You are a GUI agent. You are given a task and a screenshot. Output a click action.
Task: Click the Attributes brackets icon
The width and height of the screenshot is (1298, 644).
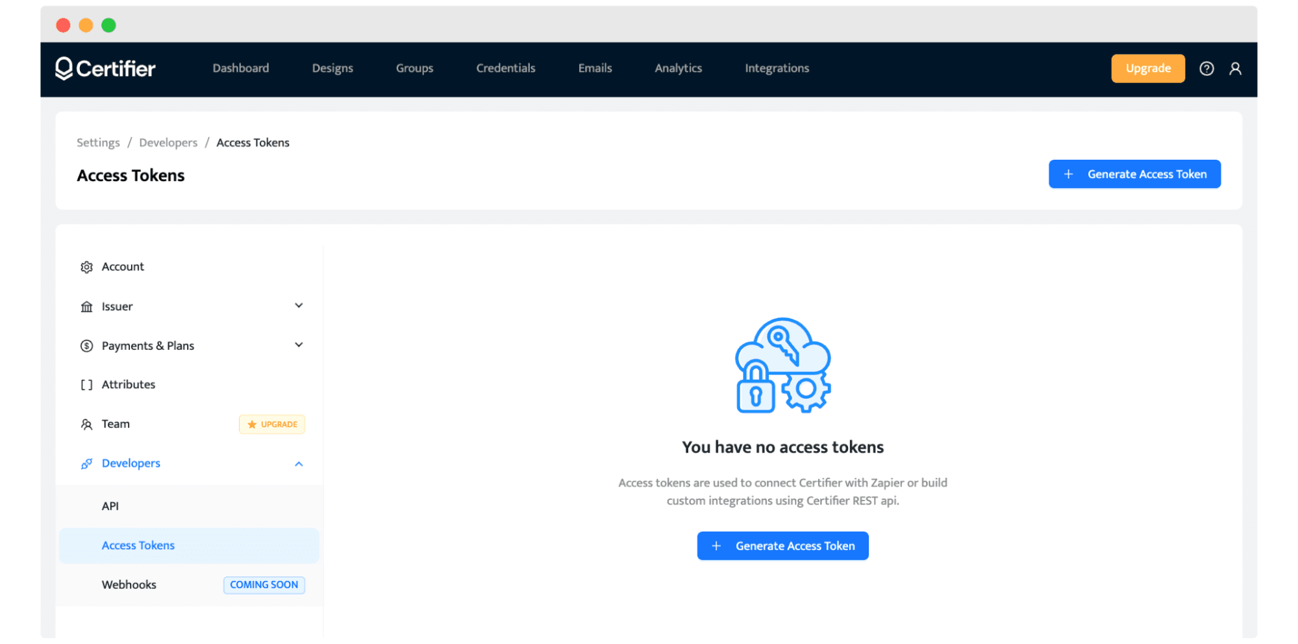click(86, 385)
